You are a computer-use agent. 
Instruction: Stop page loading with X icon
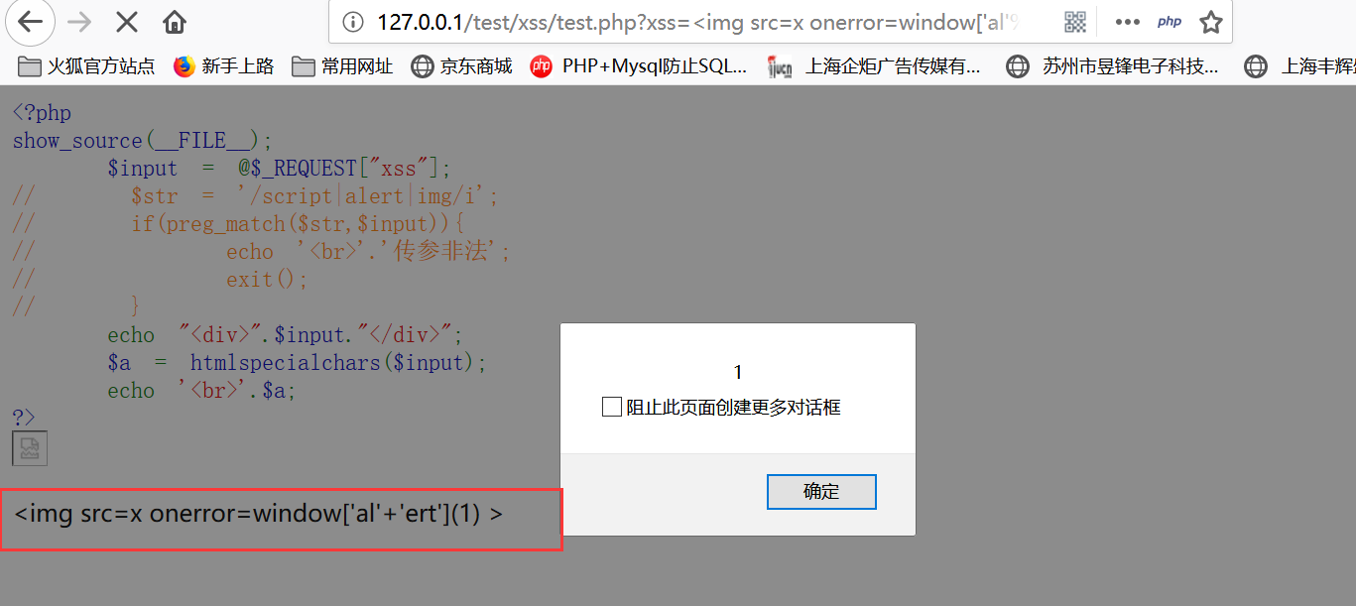127,22
